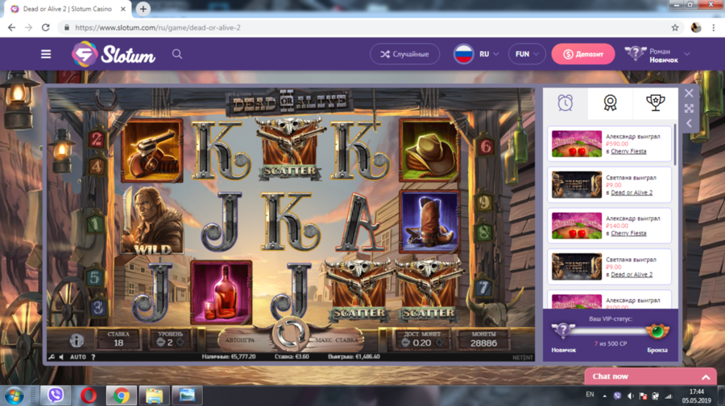Collapse the side panel with arrow
Image resolution: width=725 pixels, height=406 pixels.
[689, 123]
